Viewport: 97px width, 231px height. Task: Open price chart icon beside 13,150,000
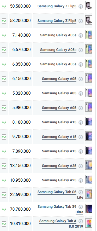[x=4, y=166]
